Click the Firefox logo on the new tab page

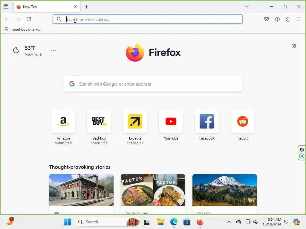pos(153,52)
